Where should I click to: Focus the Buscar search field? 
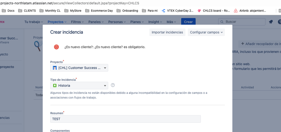242,22
